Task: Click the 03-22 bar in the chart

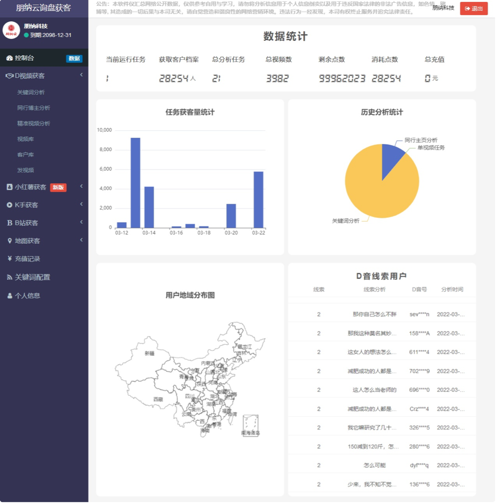Action: [259, 200]
